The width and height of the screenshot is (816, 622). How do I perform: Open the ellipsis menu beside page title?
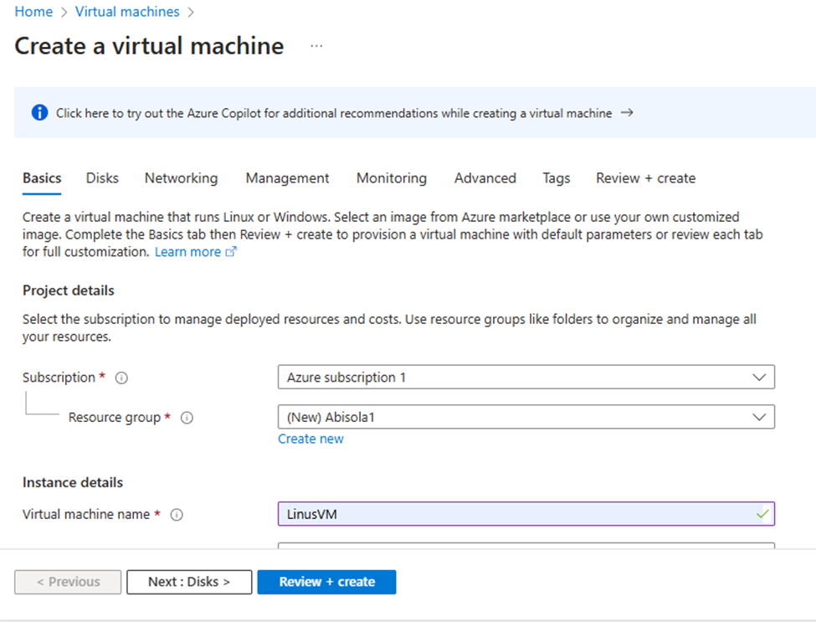(316, 46)
